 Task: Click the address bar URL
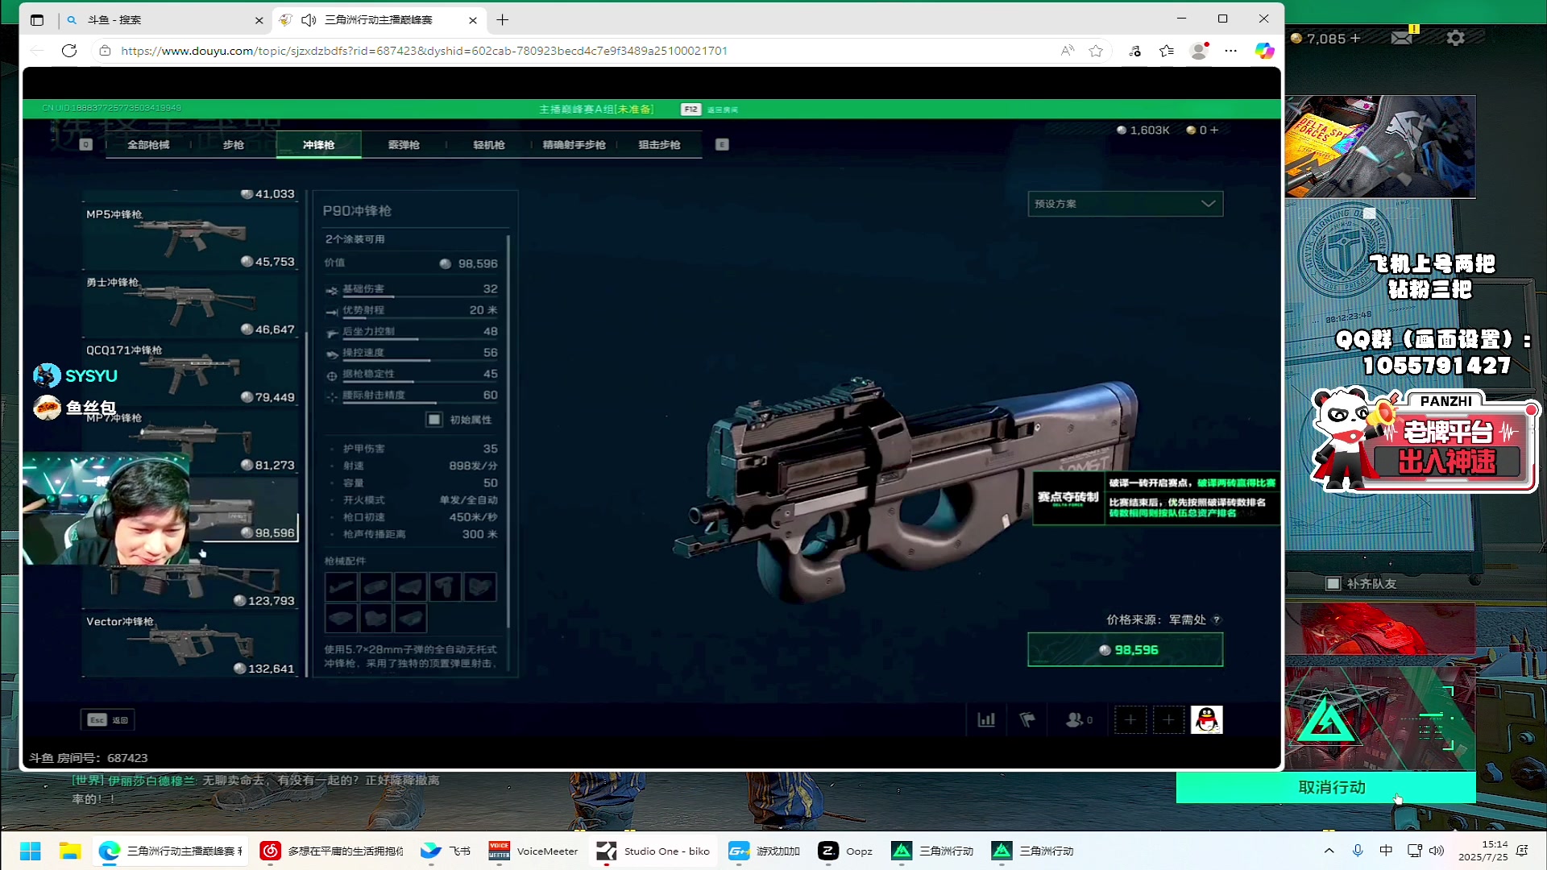point(424,51)
